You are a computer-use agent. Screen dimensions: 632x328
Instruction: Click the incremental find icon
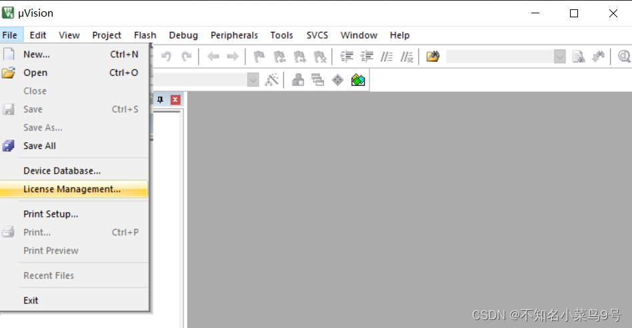point(598,57)
